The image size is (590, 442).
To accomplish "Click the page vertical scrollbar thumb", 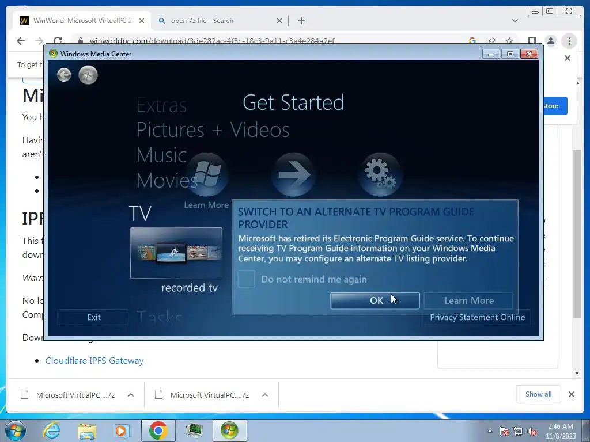I will [577, 233].
